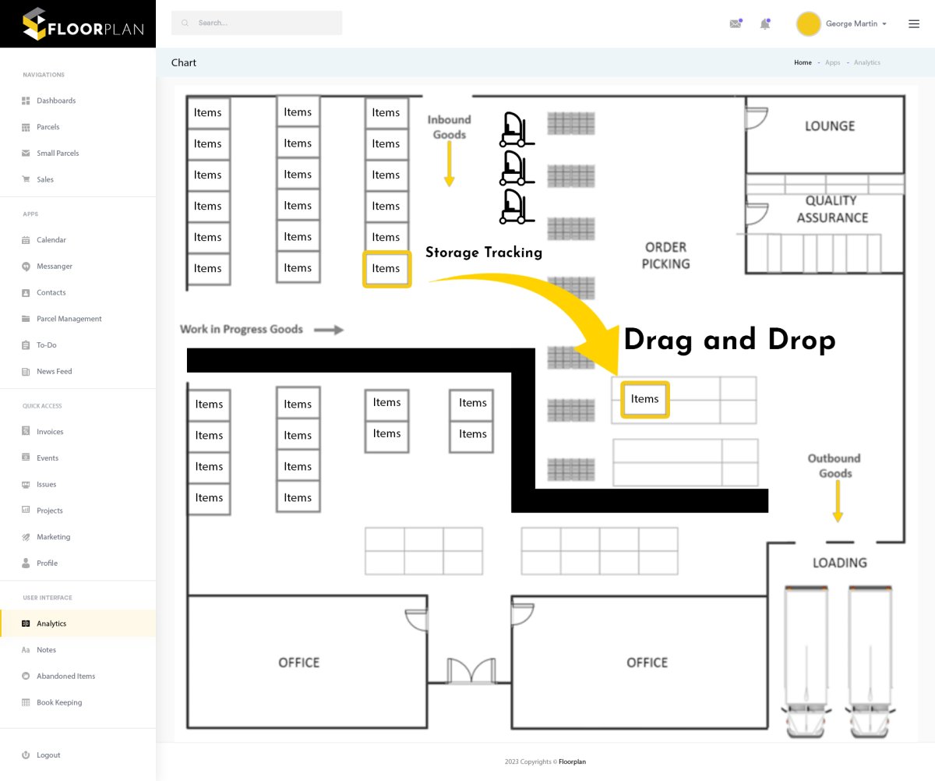Select Analytics in the sidebar
Image resolution: width=935 pixels, height=781 pixels.
pos(51,624)
